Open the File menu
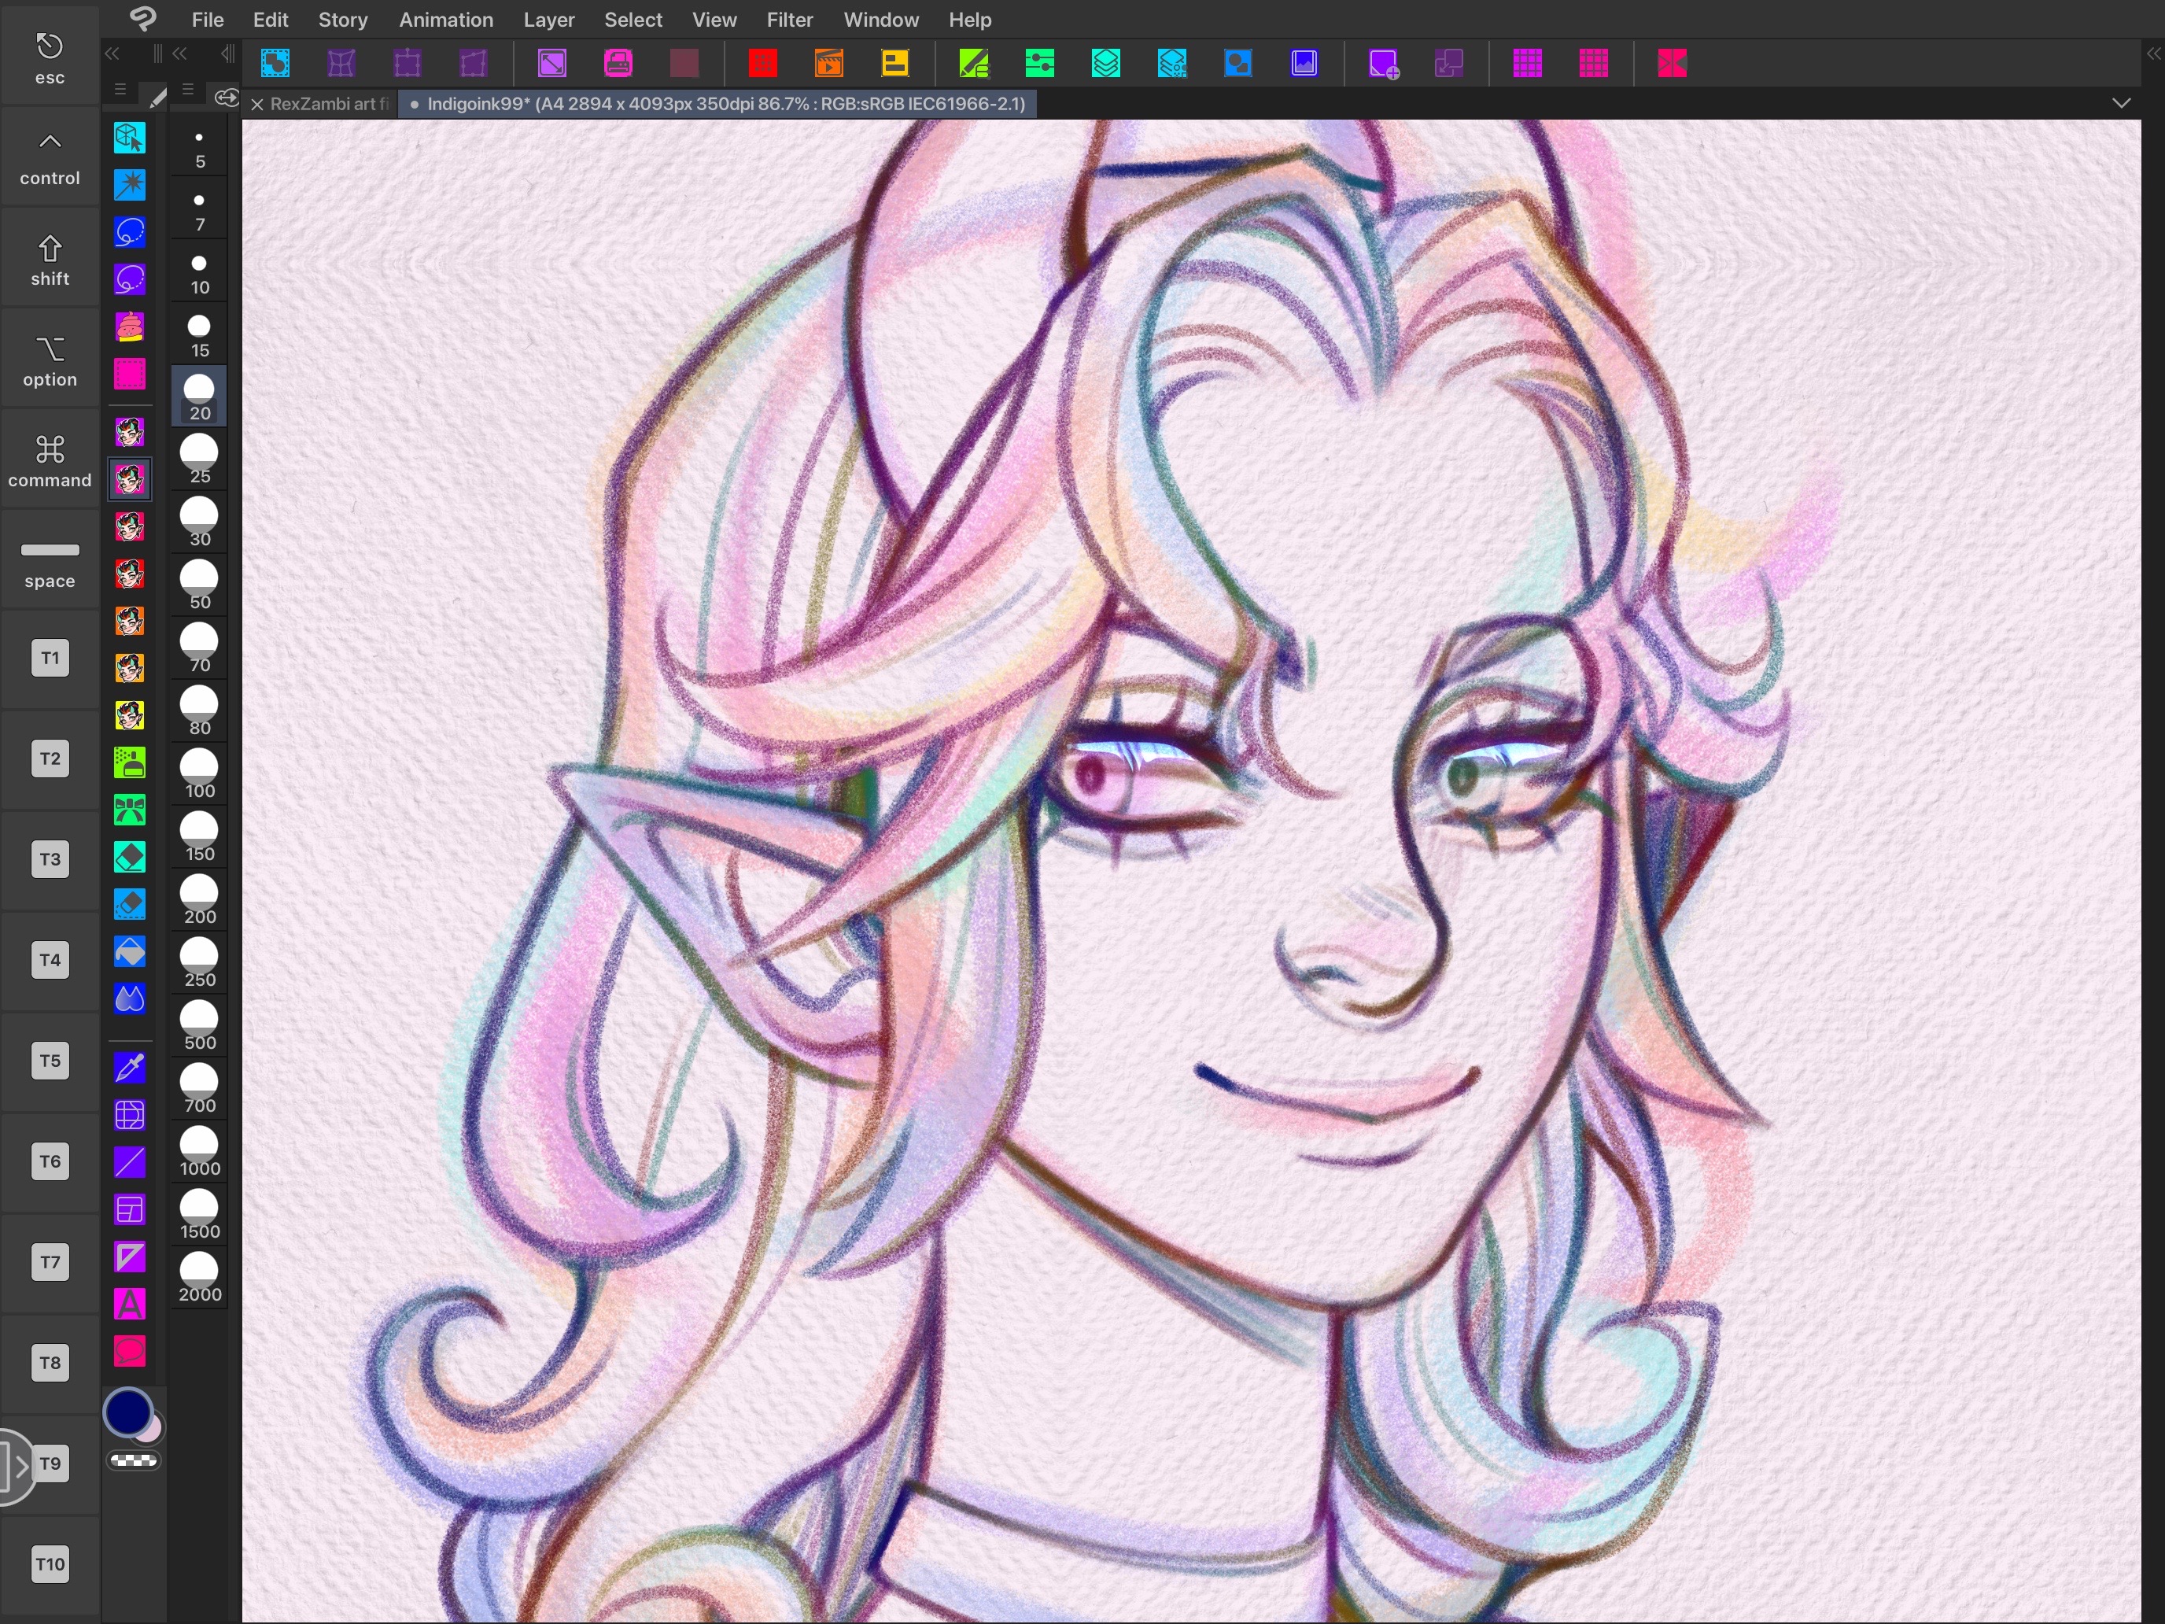This screenshot has width=2165, height=1624. (x=208, y=20)
